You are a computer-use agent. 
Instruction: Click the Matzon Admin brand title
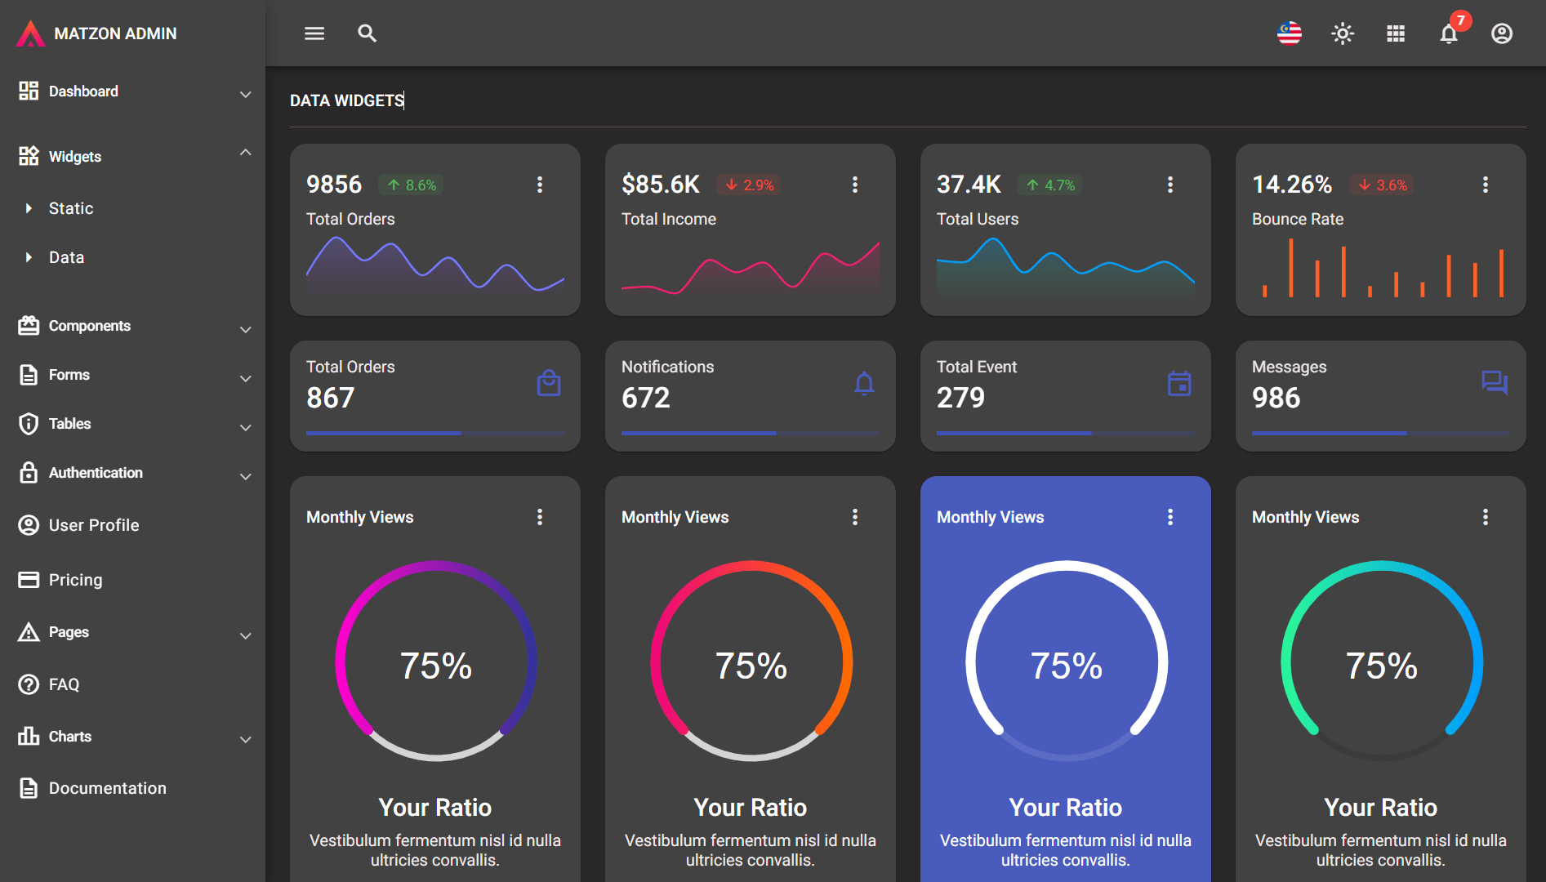[115, 33]
